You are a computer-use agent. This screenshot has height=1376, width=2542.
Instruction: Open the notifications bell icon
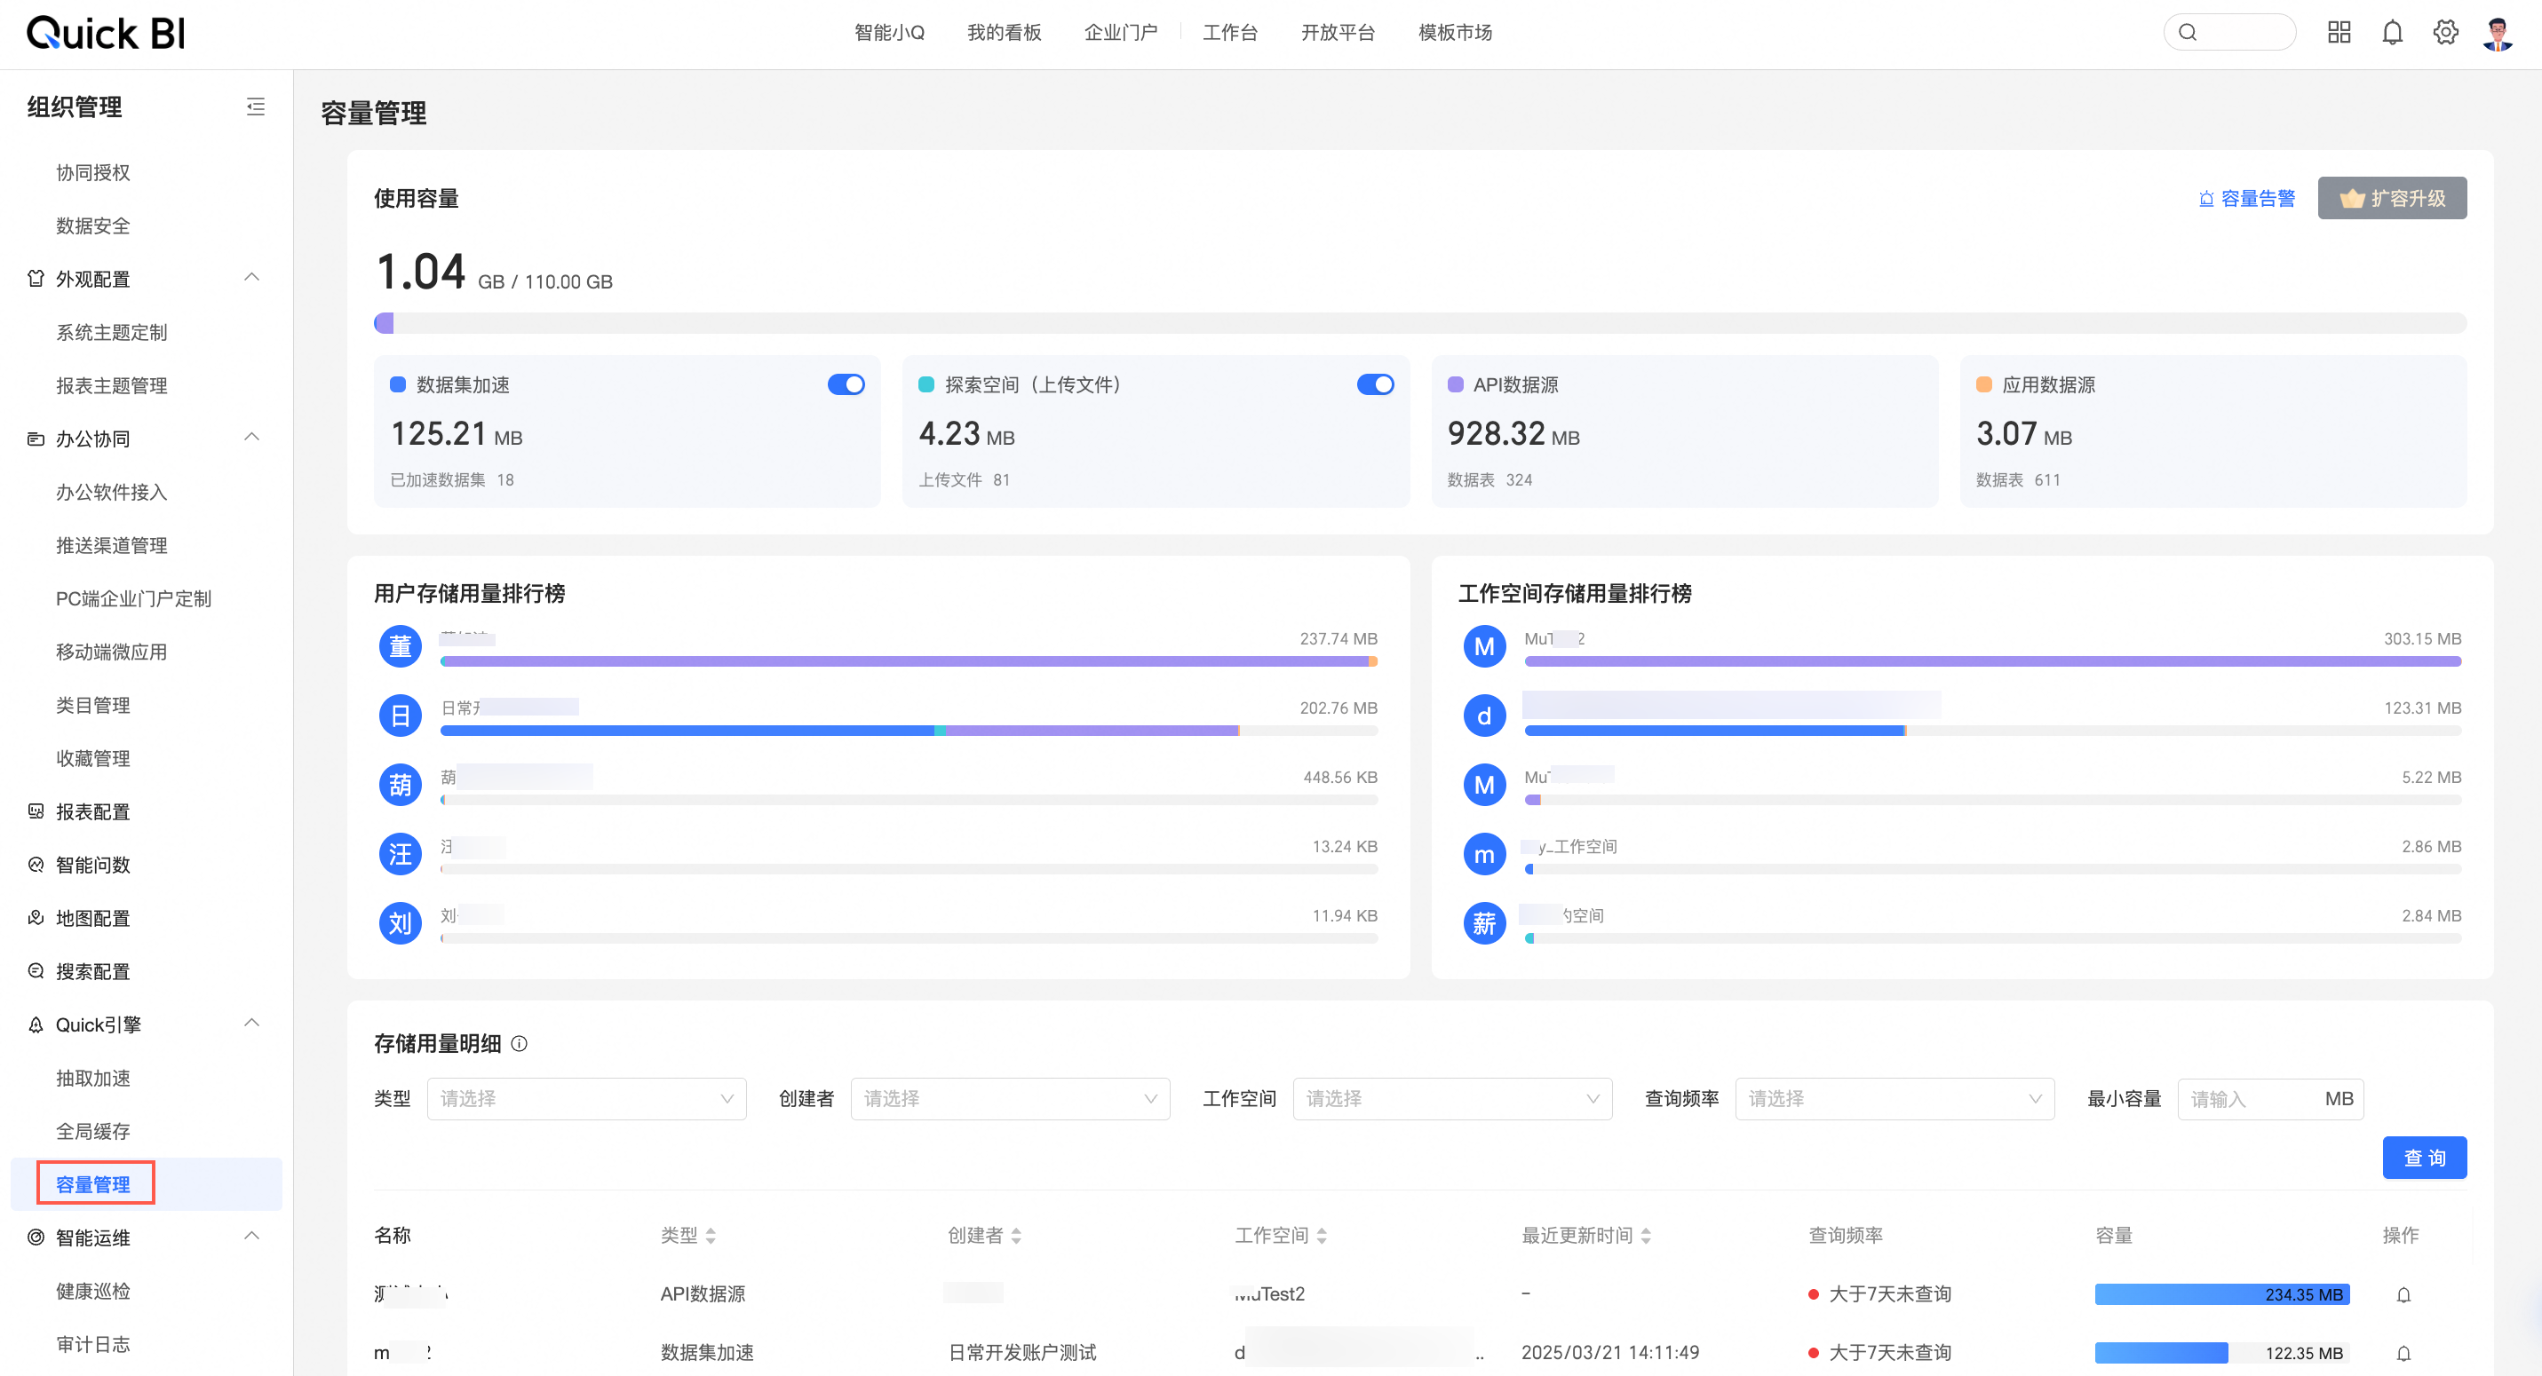(2392, 33)
